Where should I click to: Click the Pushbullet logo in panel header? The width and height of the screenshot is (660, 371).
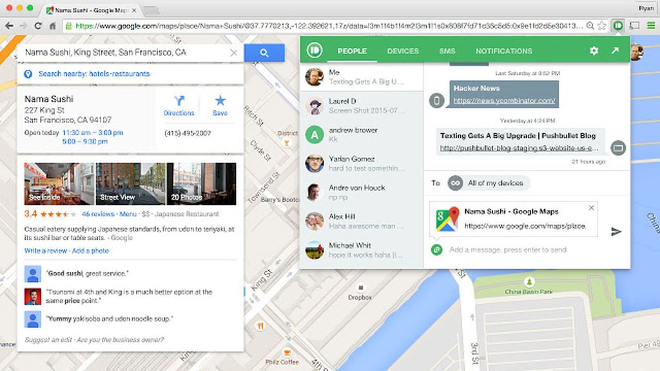[314, 50]
